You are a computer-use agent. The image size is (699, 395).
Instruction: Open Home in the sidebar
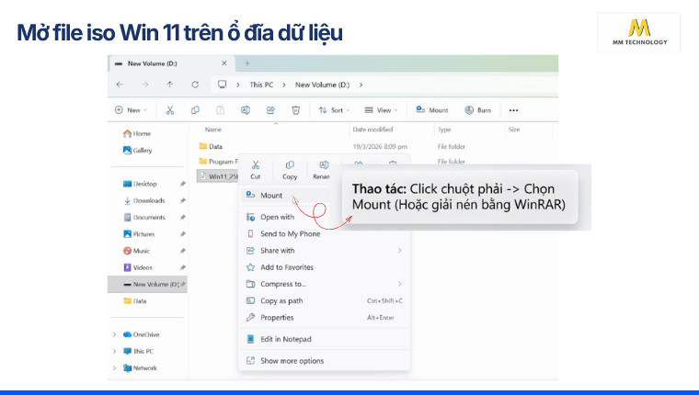137,133
